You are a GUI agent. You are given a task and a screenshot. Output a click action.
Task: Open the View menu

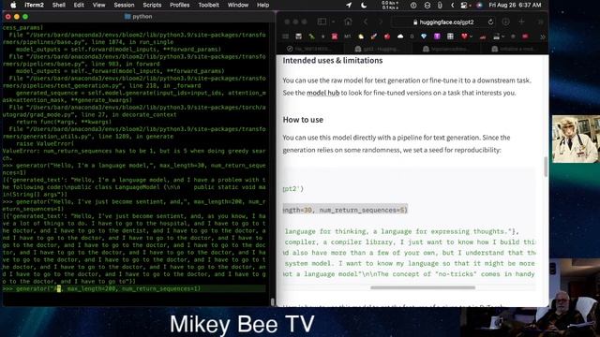[x=98, y=5]
